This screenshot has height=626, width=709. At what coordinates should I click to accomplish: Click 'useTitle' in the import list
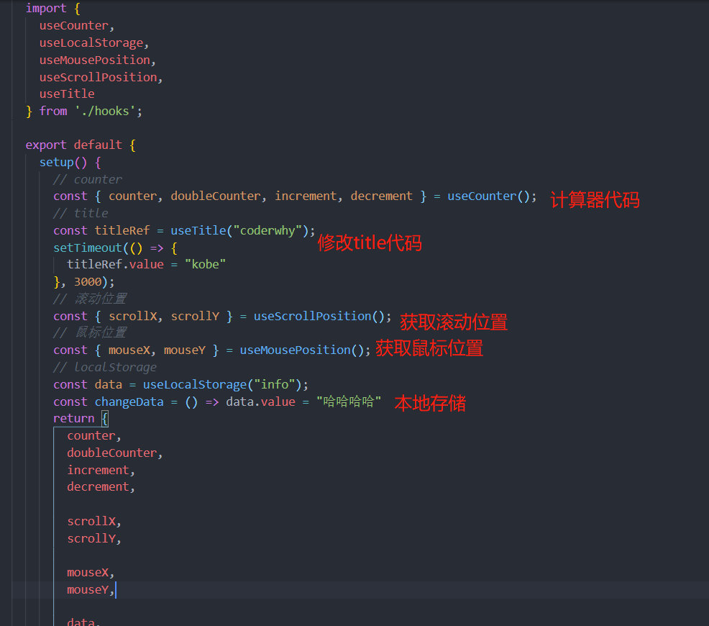(67, 94)
